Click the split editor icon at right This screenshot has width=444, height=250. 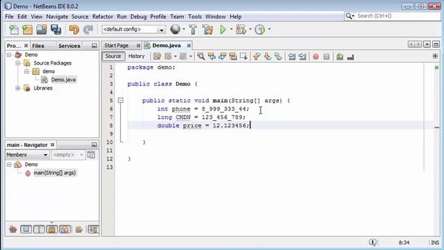(x=435, y=56)
